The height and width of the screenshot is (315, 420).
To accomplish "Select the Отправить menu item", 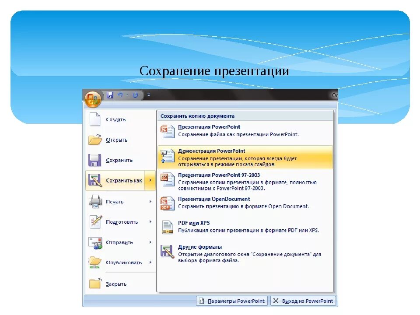I will (x=121, y=242).
